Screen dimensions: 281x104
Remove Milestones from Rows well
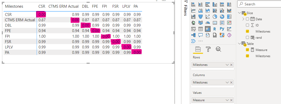pyautogui.click(x=231, y=65)
